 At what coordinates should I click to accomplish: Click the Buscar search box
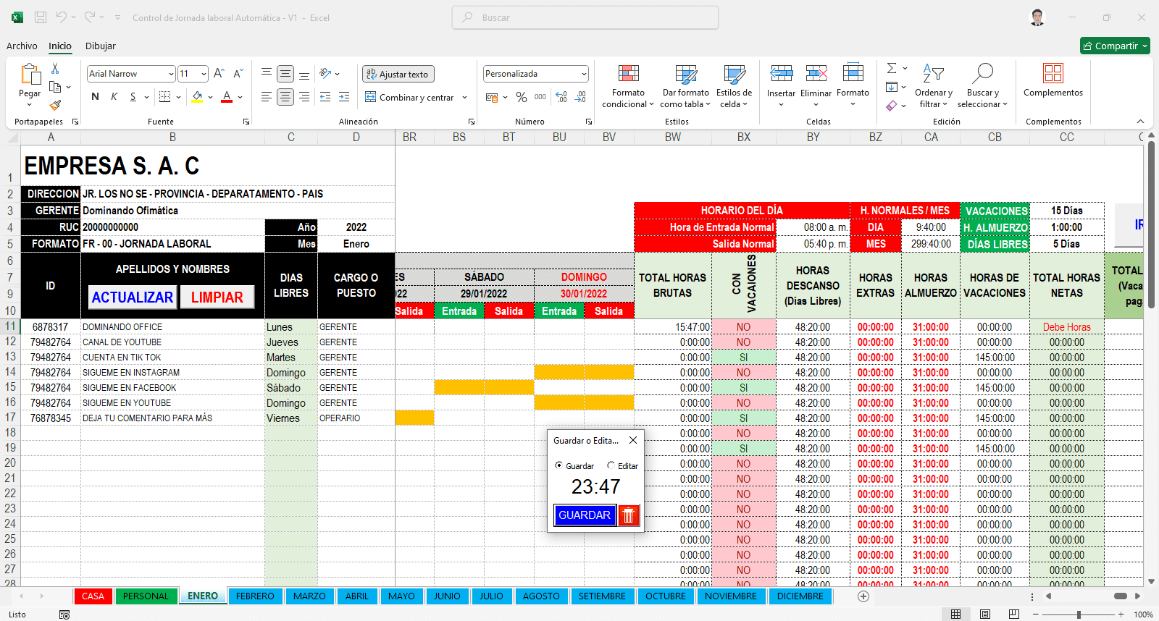pyautogui.click(x=585, y=17)
